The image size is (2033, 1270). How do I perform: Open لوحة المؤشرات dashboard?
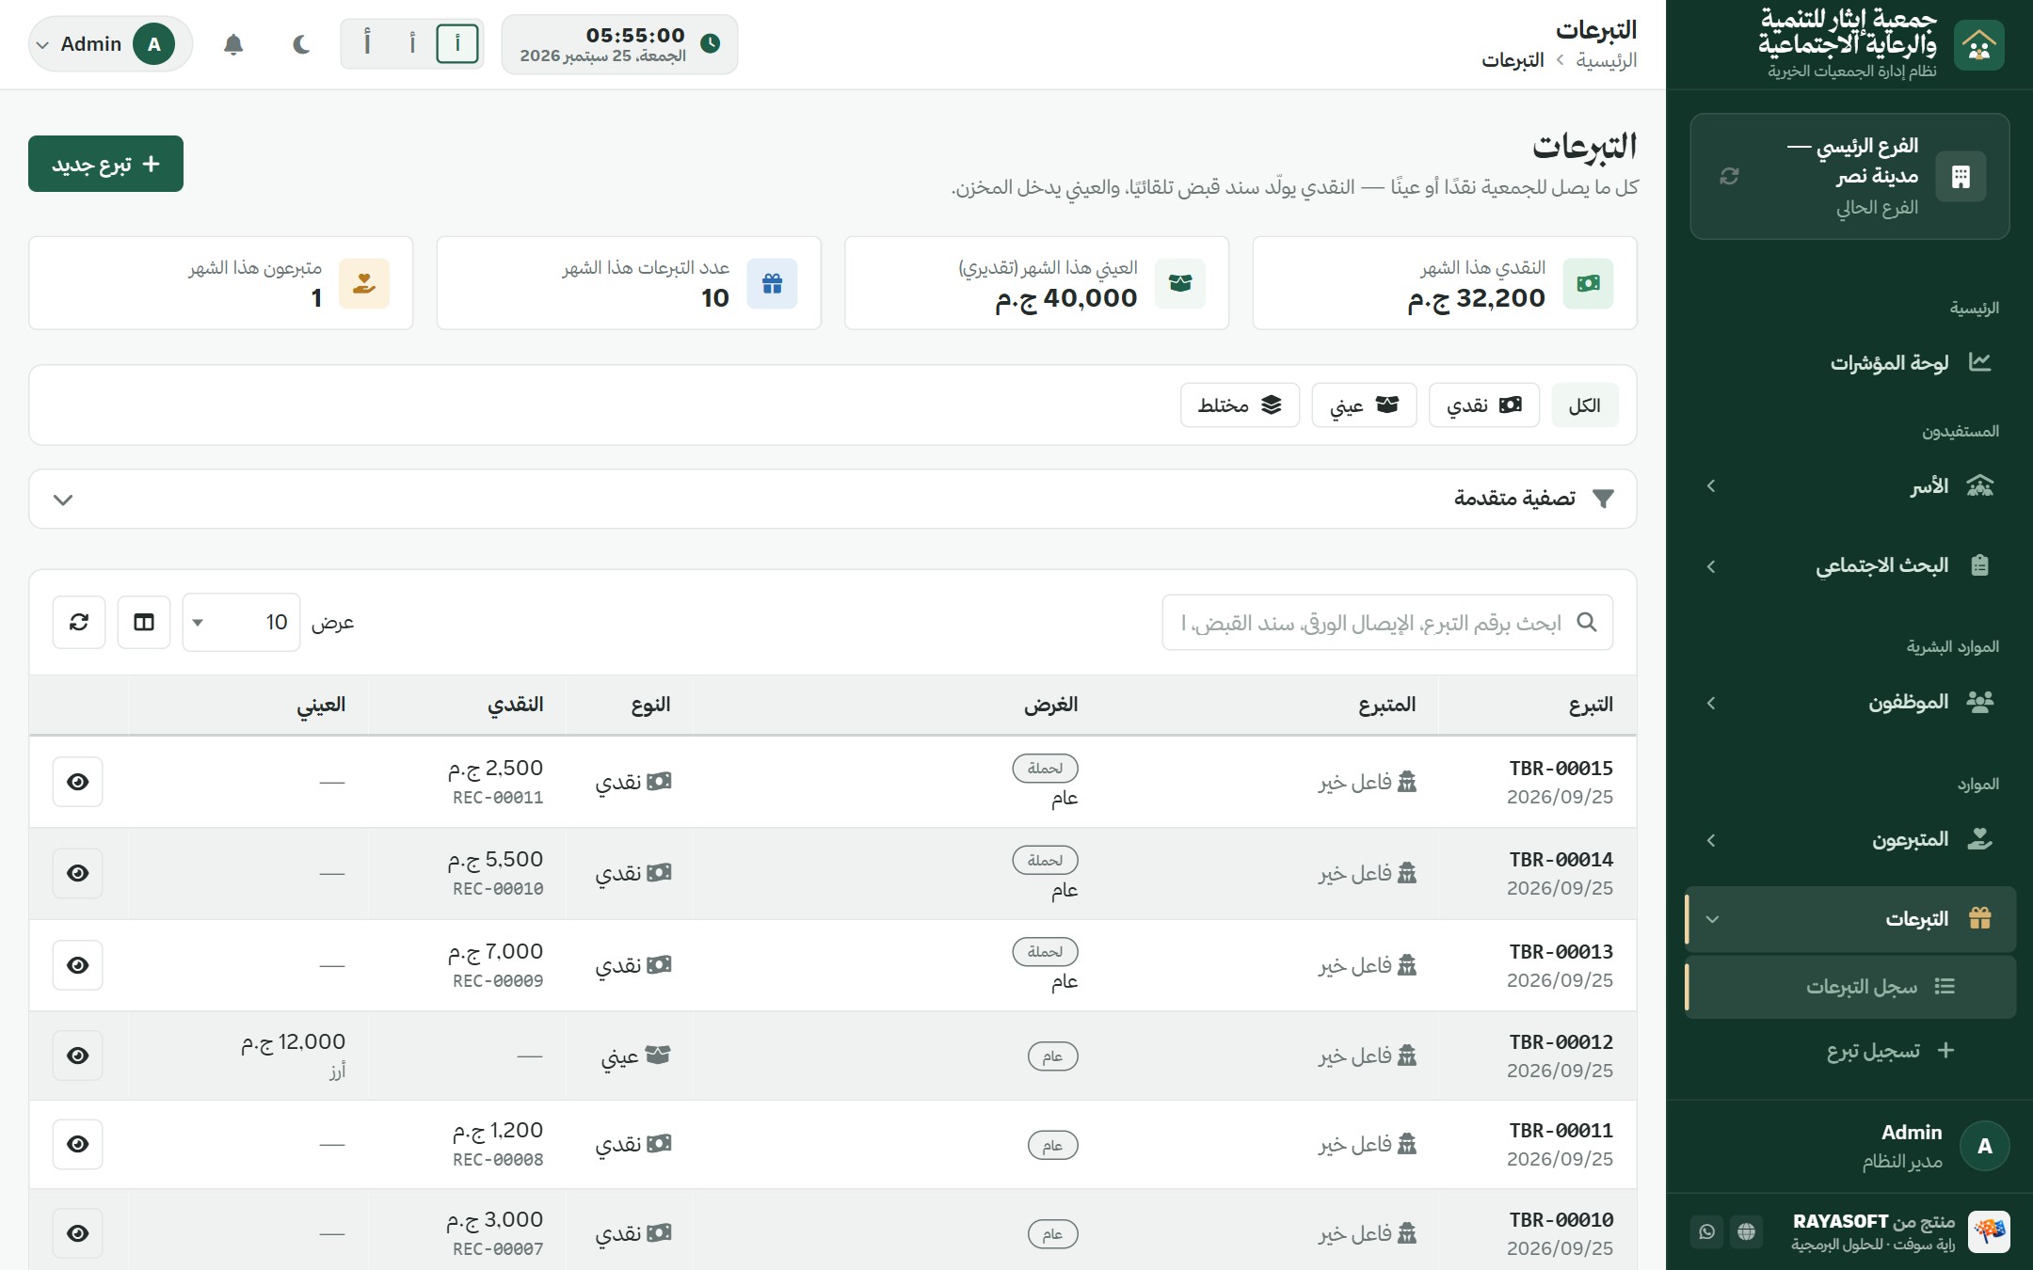pos(1849,362)
